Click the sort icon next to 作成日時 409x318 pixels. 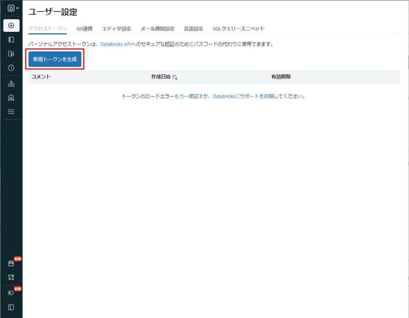click(x=175, y=77)
